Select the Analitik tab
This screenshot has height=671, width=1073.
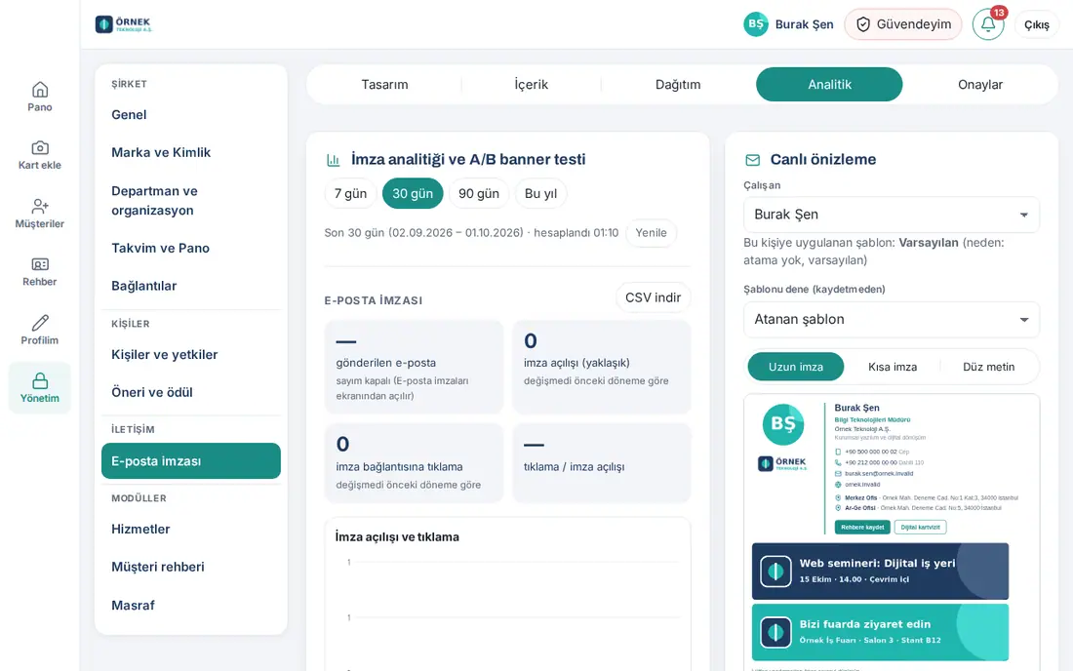829,84
